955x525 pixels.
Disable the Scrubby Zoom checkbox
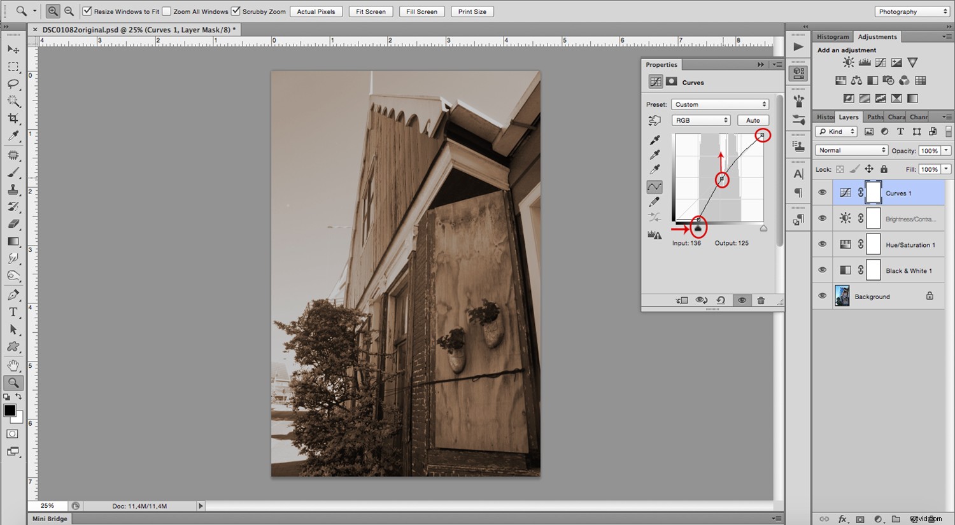236,11
